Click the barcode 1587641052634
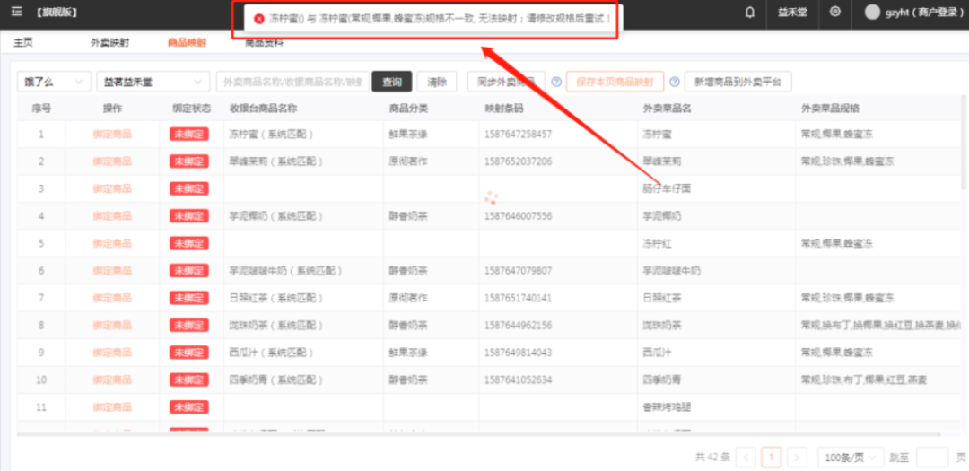The width and height of the screenshot is (969, 471). coord(519,379)
